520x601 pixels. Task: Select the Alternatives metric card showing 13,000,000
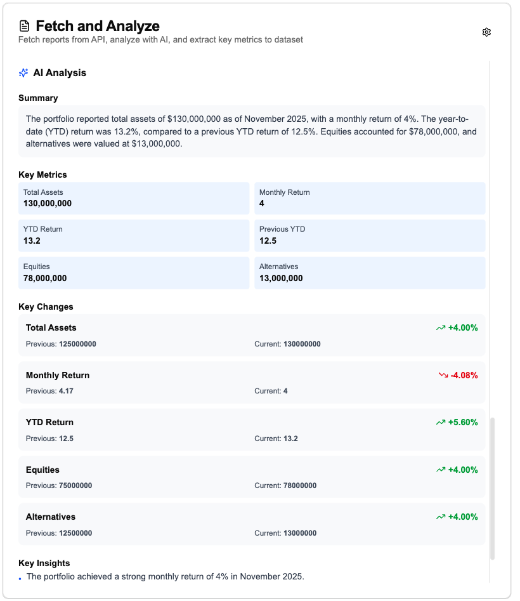click(x=370, y=273)
